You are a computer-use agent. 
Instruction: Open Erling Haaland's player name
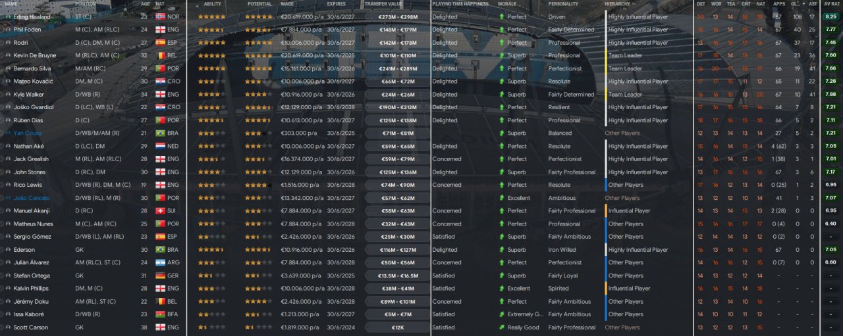[32, 16]
